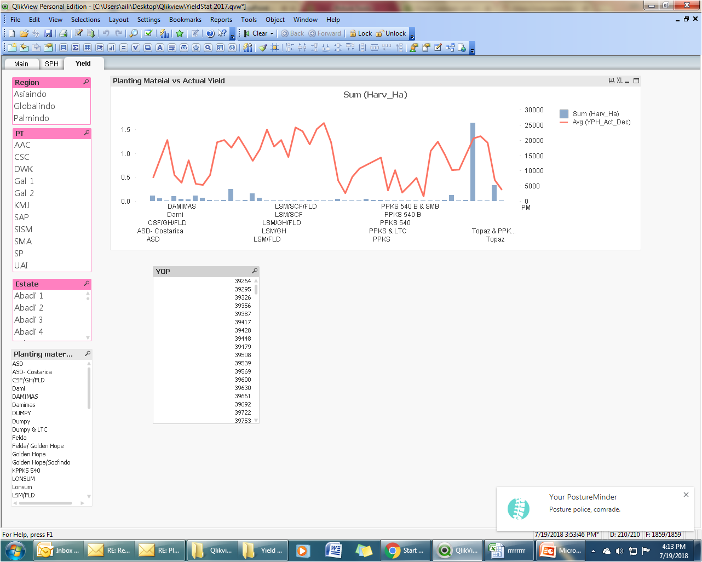The height and width of the screenshot is (562, 702).
Task: Create a chart with the bar chart icon
Action: pyautogui.click(x=112, y=48)
